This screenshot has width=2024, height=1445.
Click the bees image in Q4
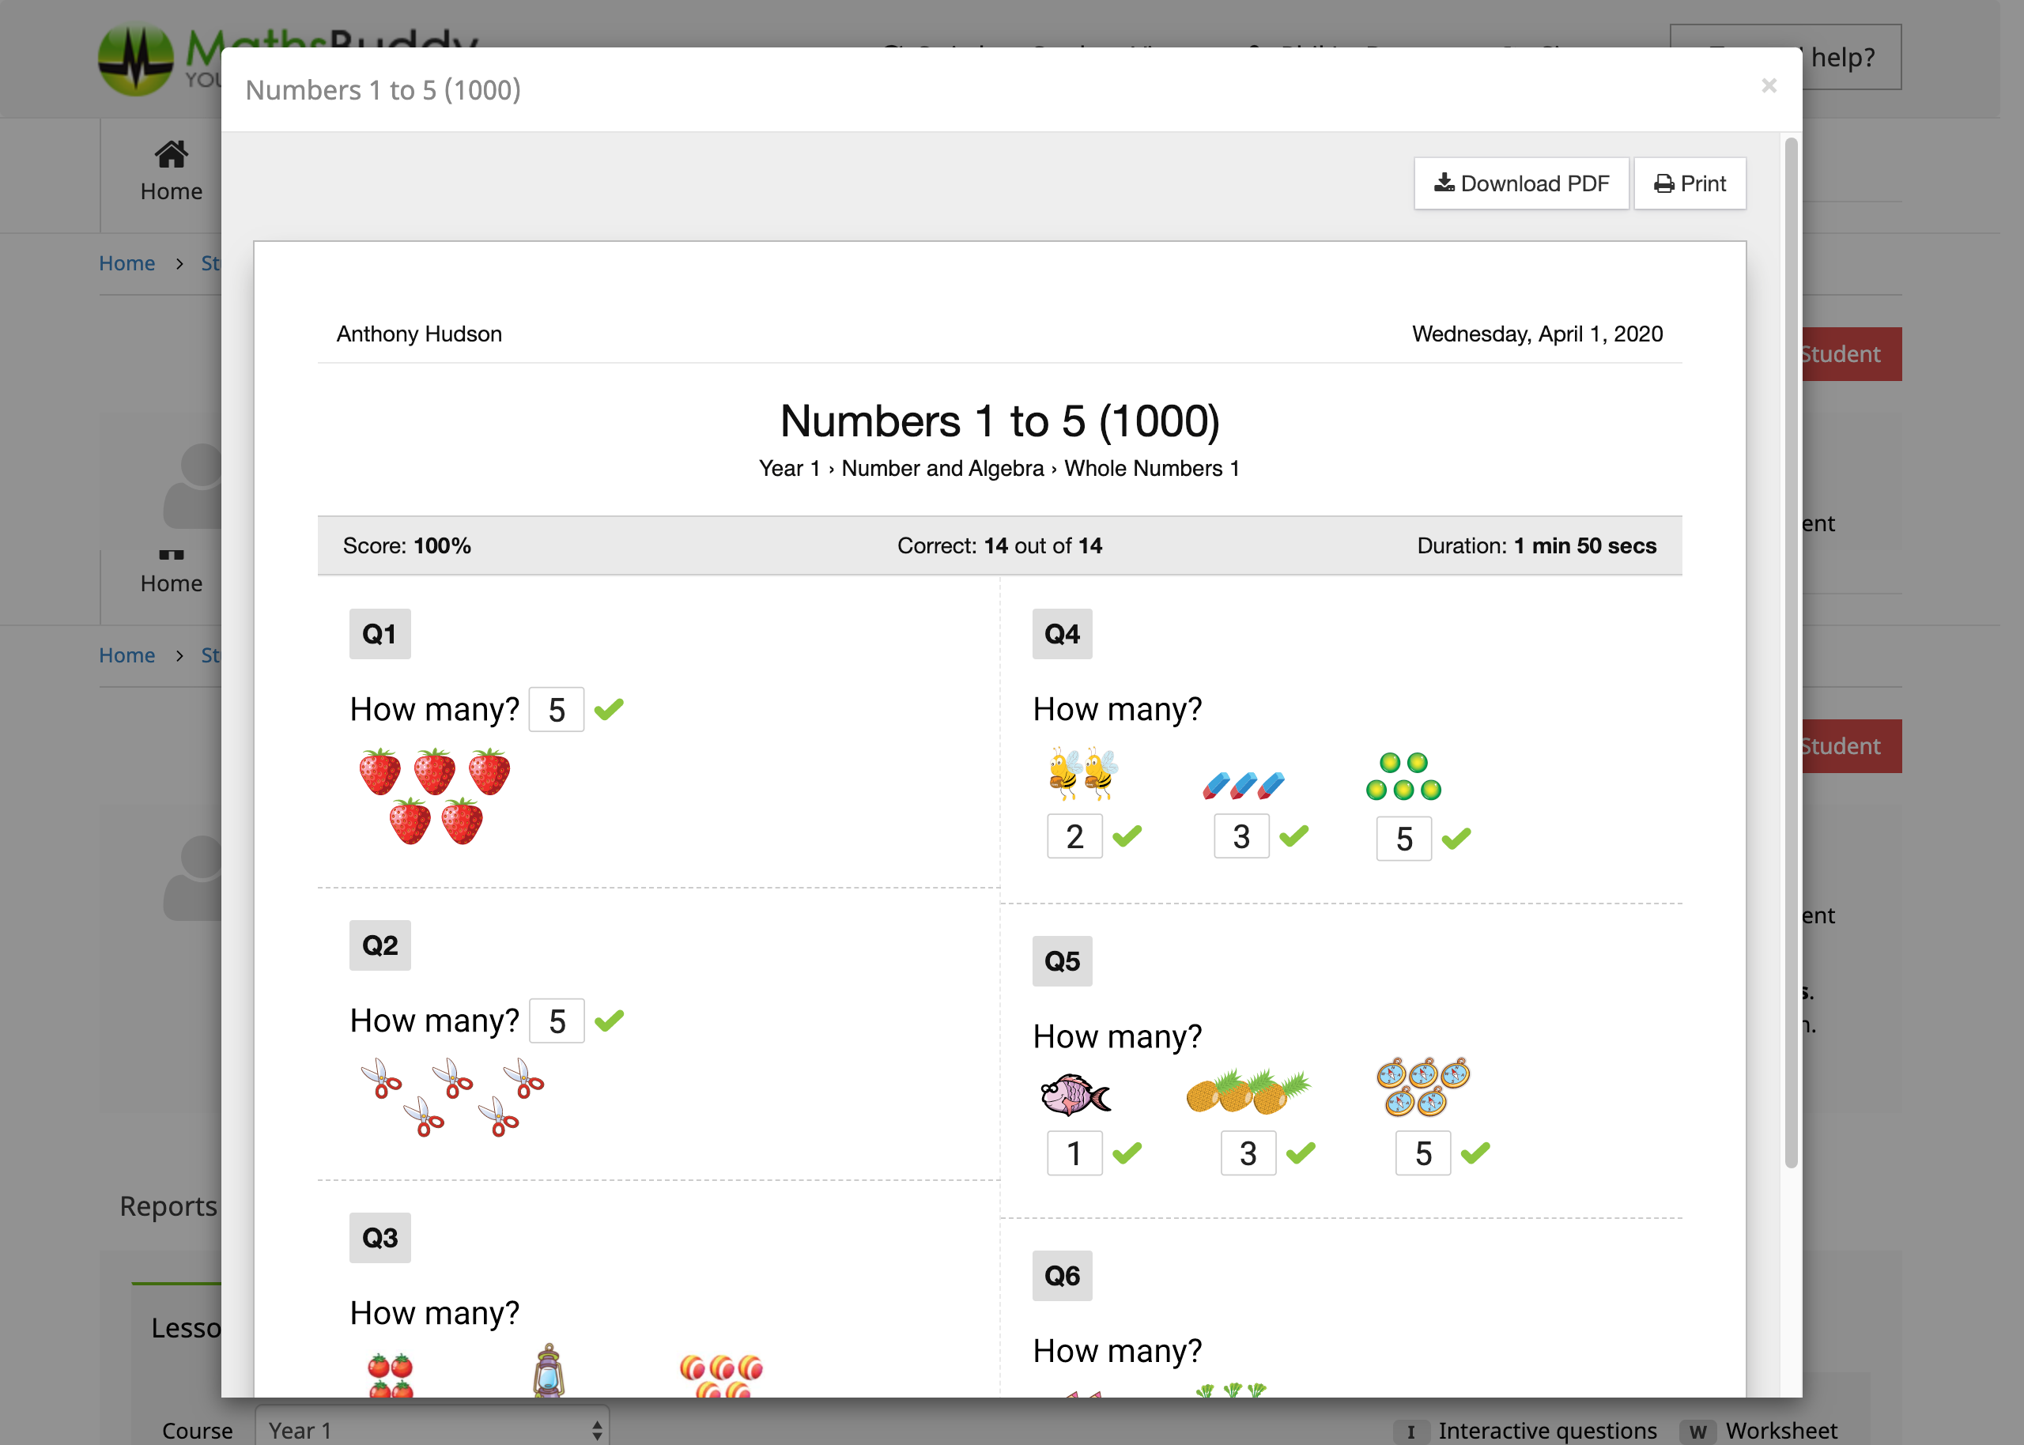click(1082, 773)
